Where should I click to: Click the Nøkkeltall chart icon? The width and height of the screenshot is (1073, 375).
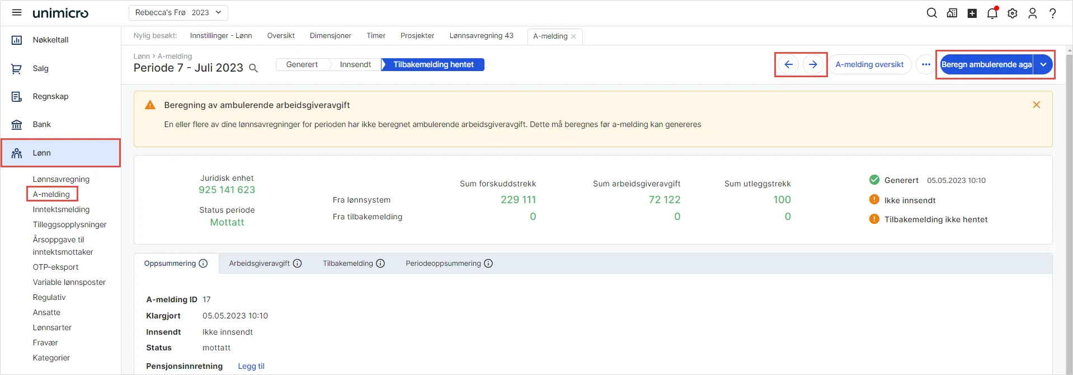17,40
